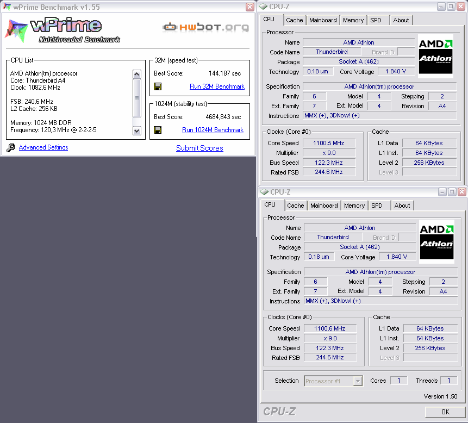
Task: Run the 32M Benchmark
Action: (217, 86)
